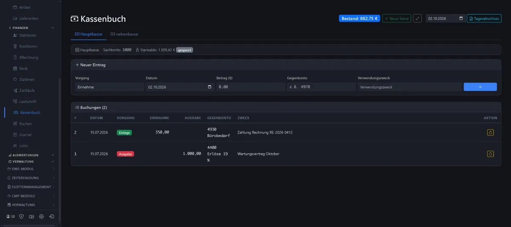Click the Verwendungszweck input field
This screenshot has height=227, width=511.
click(409, 87)
